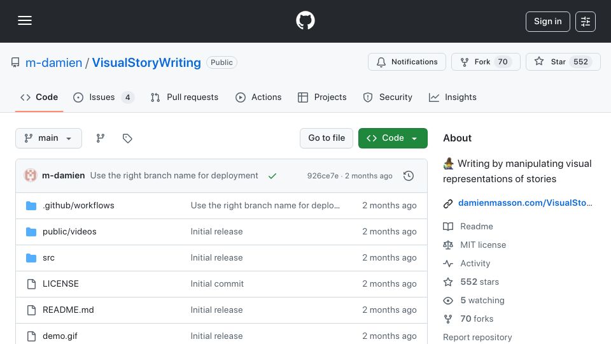The image size is (611, 344).
Task: Fork the repository
Action: coord(486,62)
